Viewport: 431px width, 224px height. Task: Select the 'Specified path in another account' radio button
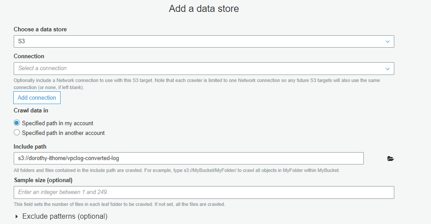pos(17,133)
